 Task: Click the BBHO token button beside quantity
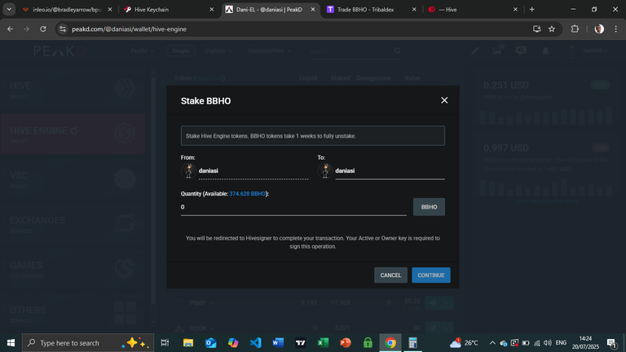[429, 207]
